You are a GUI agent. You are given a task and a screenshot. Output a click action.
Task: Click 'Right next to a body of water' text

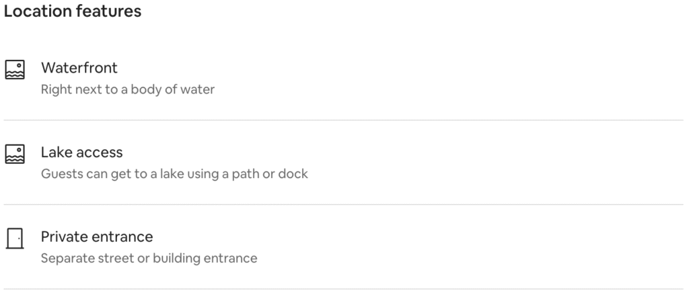click(127, 89)
